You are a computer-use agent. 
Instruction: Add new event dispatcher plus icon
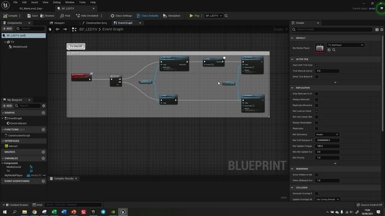[43, 181]
